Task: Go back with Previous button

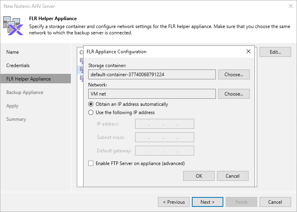Action: [x=173, y=202]
